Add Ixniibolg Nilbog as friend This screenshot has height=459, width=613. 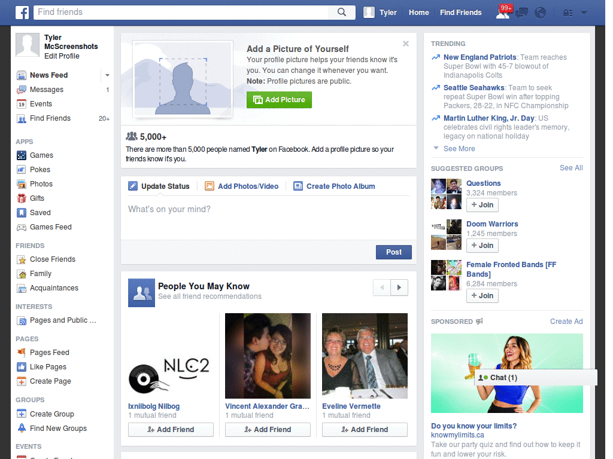pyautogui.click(x=171, y=430)
